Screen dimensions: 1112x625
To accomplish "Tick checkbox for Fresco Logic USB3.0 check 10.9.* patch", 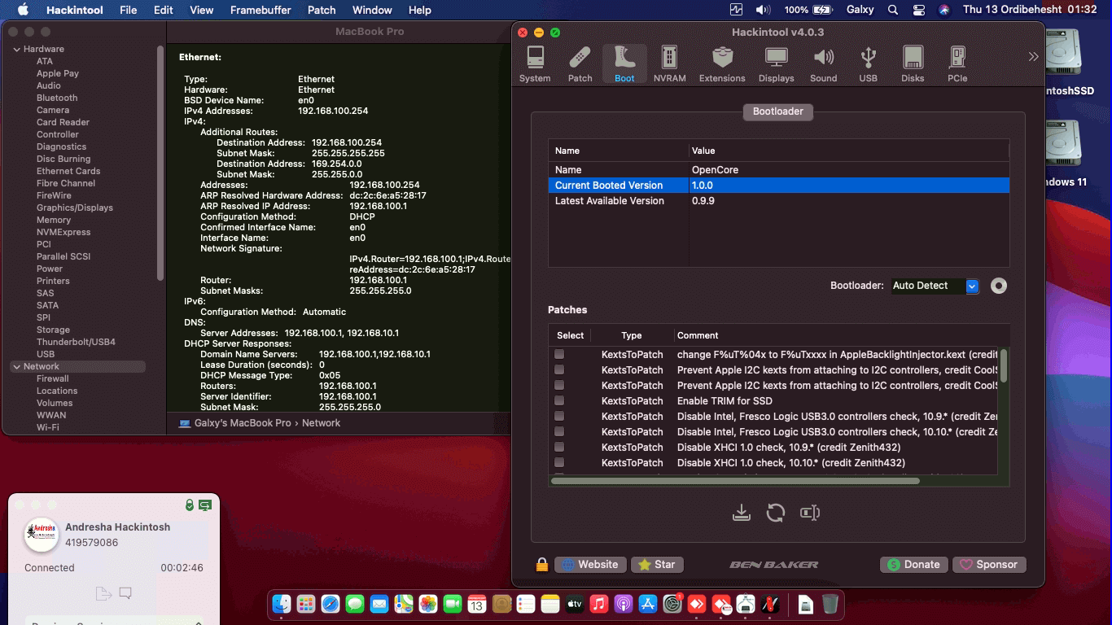I will pos(559,417).
